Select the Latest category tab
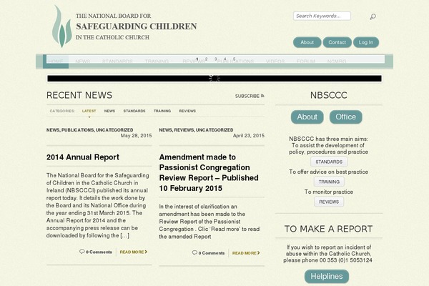 tap(89, 111)
